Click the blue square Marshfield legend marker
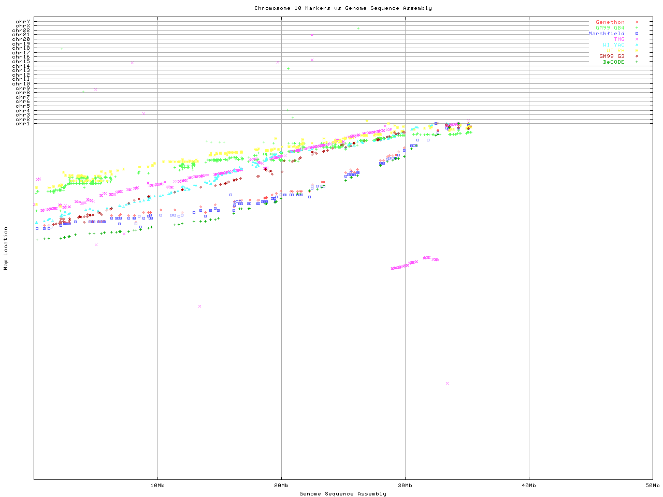This screenshot has height=497, width=663. [x=637, y=34]
